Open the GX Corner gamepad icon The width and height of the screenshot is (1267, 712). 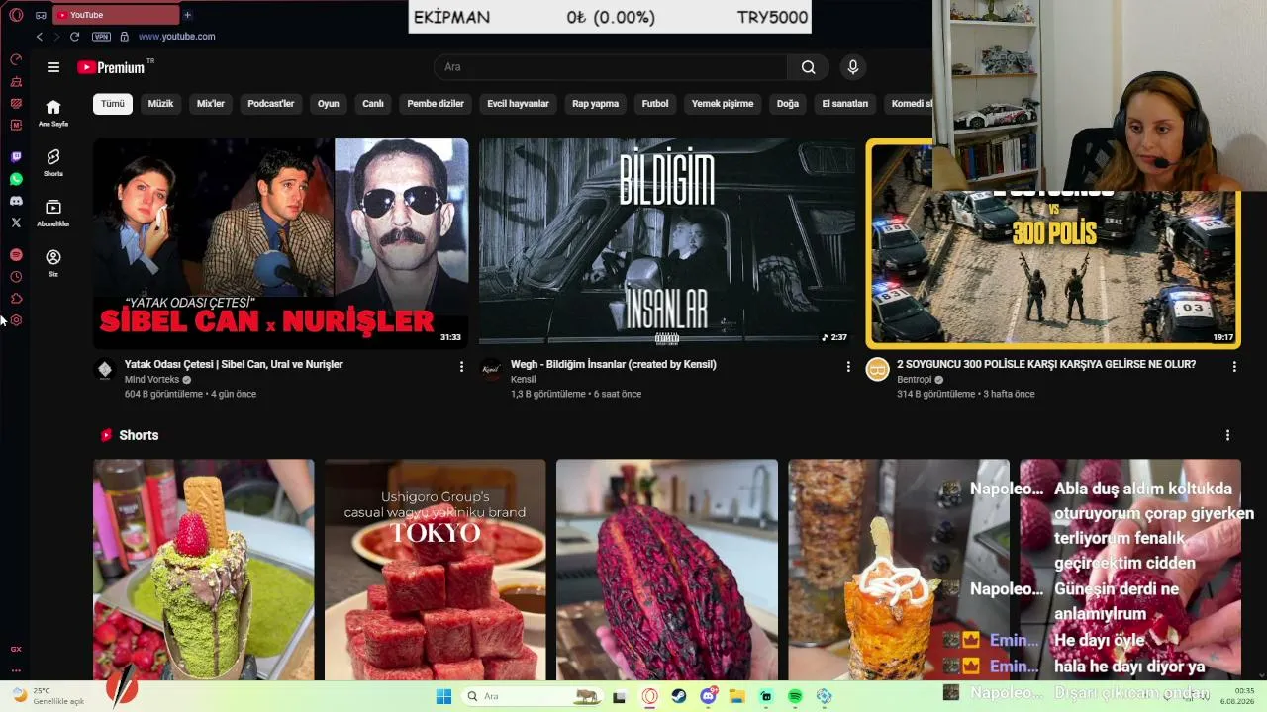click(41, 15)
